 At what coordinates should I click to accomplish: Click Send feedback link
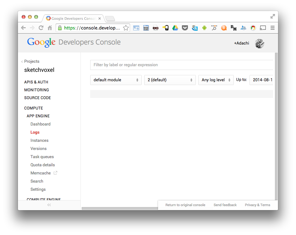click(225, 205)
